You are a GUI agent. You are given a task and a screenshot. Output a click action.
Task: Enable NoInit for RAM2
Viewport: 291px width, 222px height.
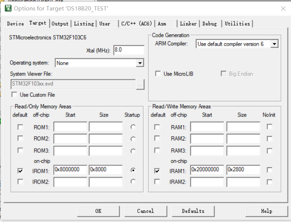[x=270, y=139]
